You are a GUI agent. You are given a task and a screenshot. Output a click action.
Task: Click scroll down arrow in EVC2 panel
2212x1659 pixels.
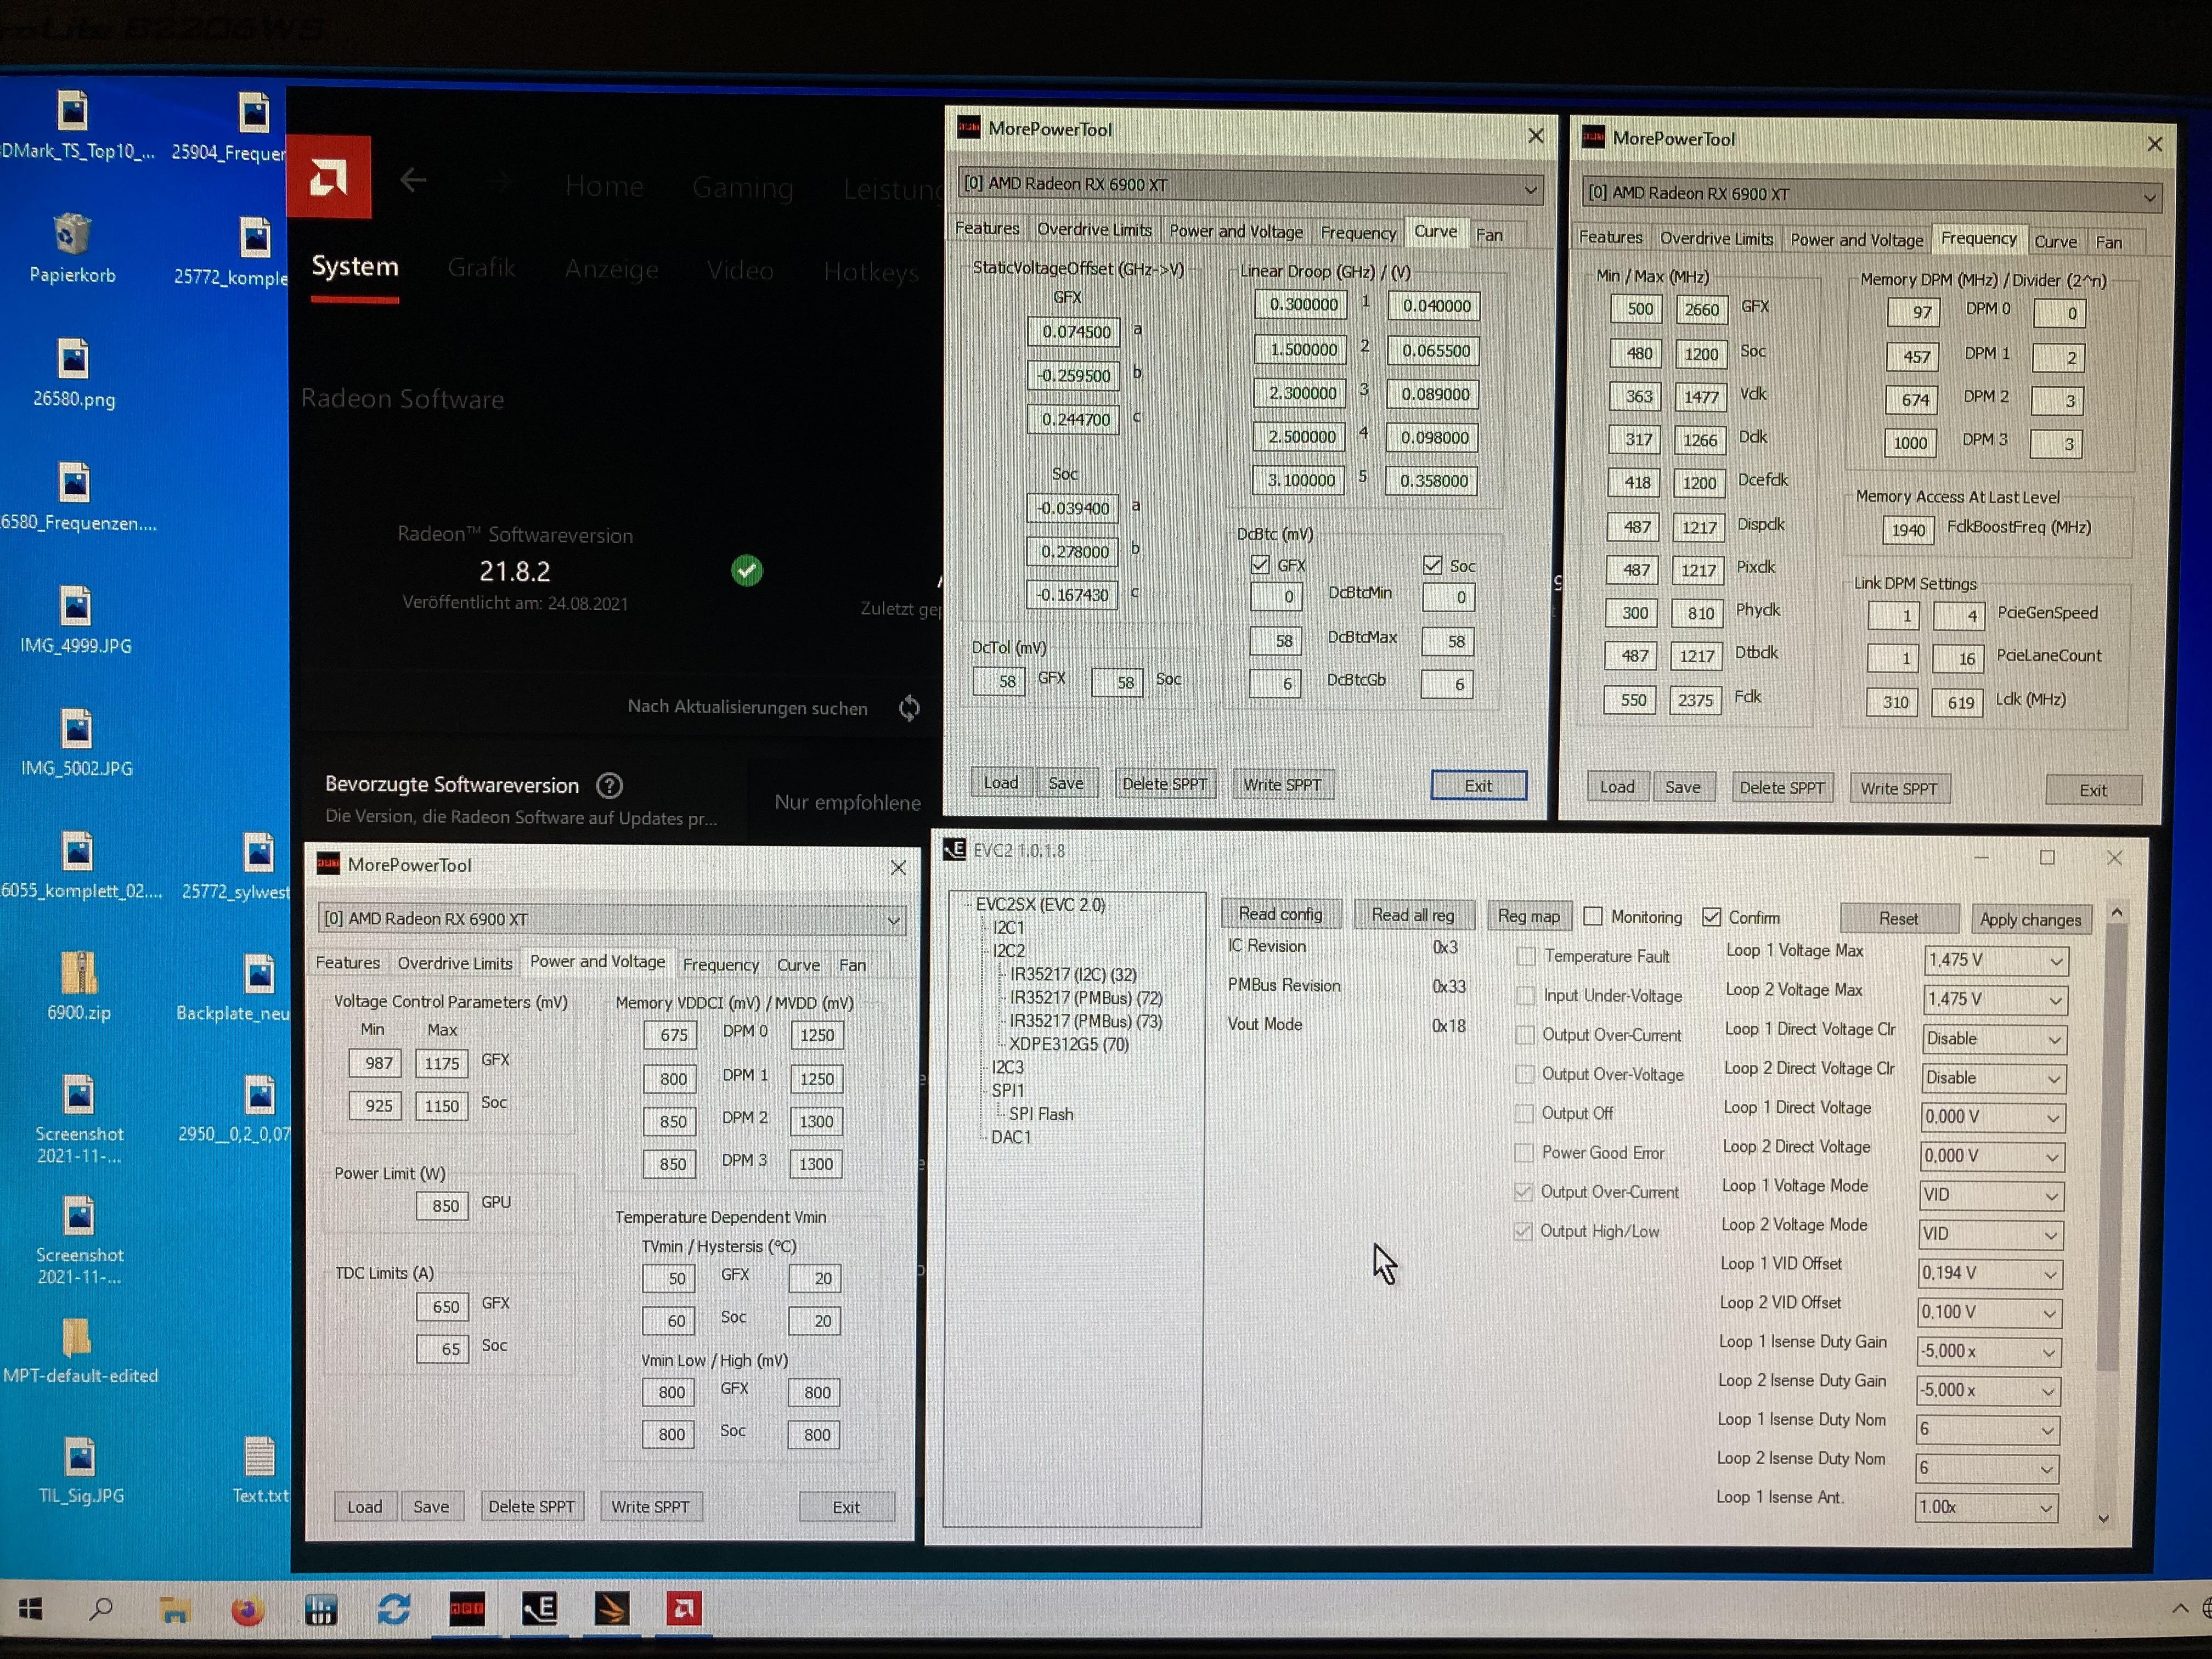2104,1519
